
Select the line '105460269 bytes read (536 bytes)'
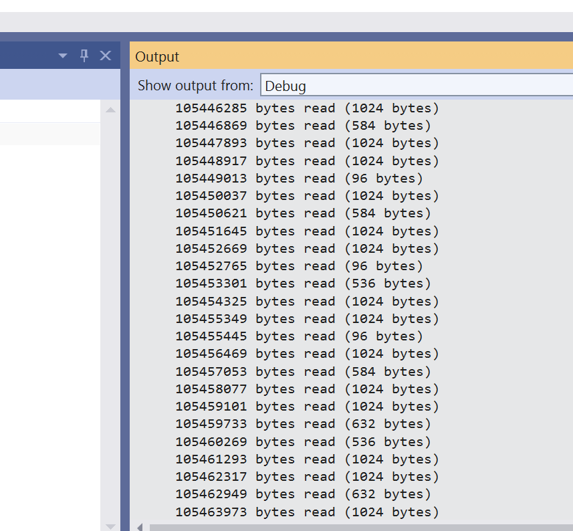(x=303, y=442)
